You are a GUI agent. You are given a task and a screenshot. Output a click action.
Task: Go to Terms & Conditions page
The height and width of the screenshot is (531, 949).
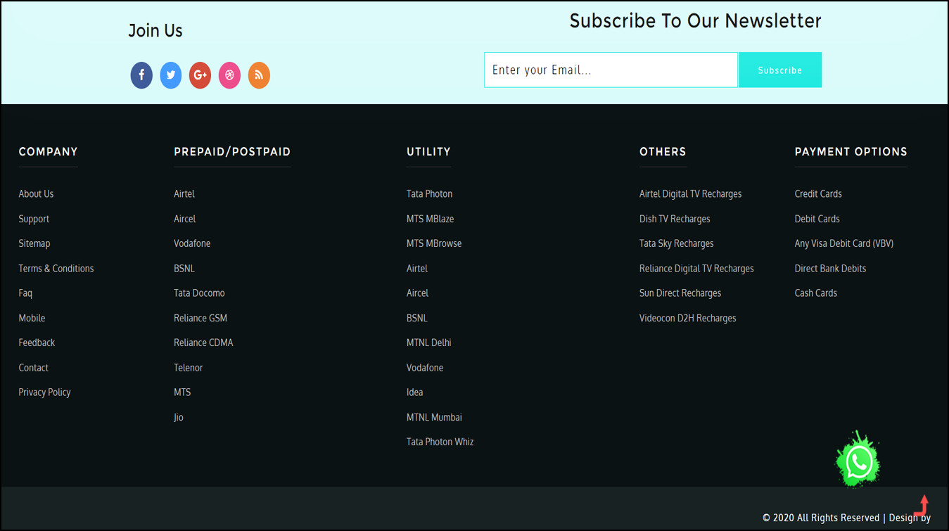tap(56, 269)
